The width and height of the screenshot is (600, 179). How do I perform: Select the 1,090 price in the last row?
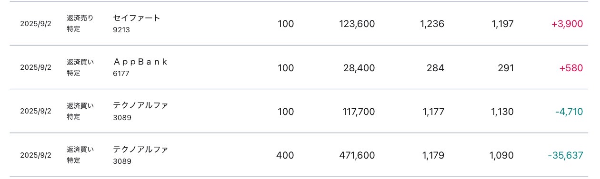[502, 155]
